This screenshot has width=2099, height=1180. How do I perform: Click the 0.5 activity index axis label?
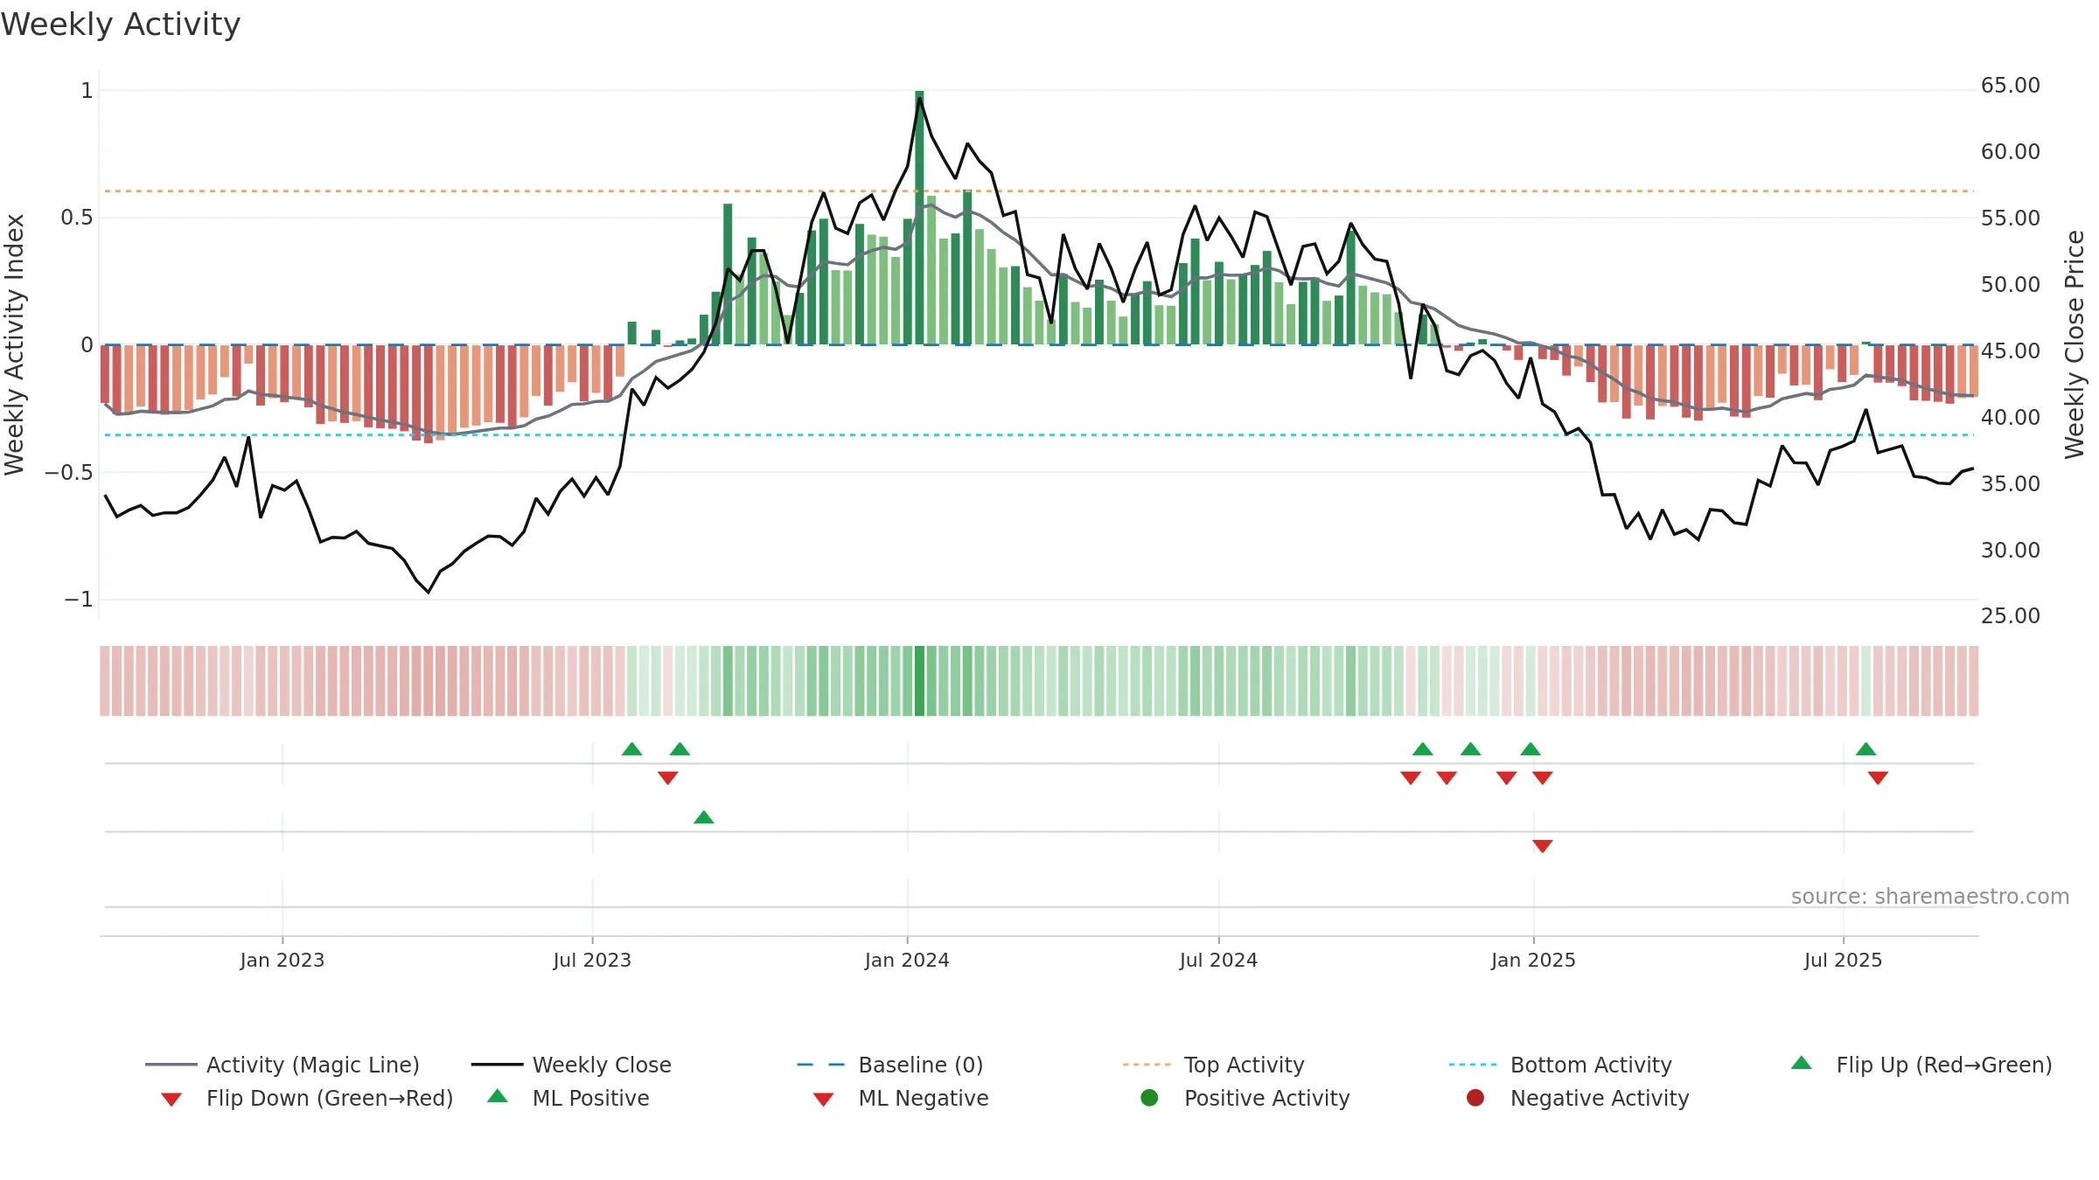click(x=77, y=218)
